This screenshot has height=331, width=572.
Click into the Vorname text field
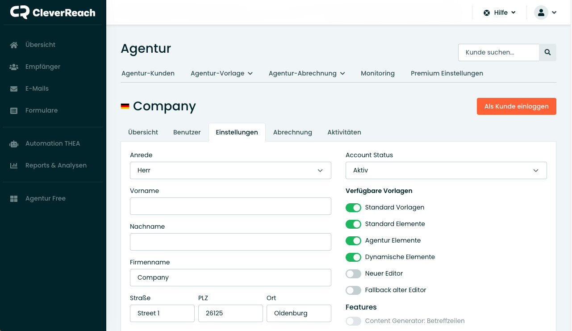click(x=230, y=206)
